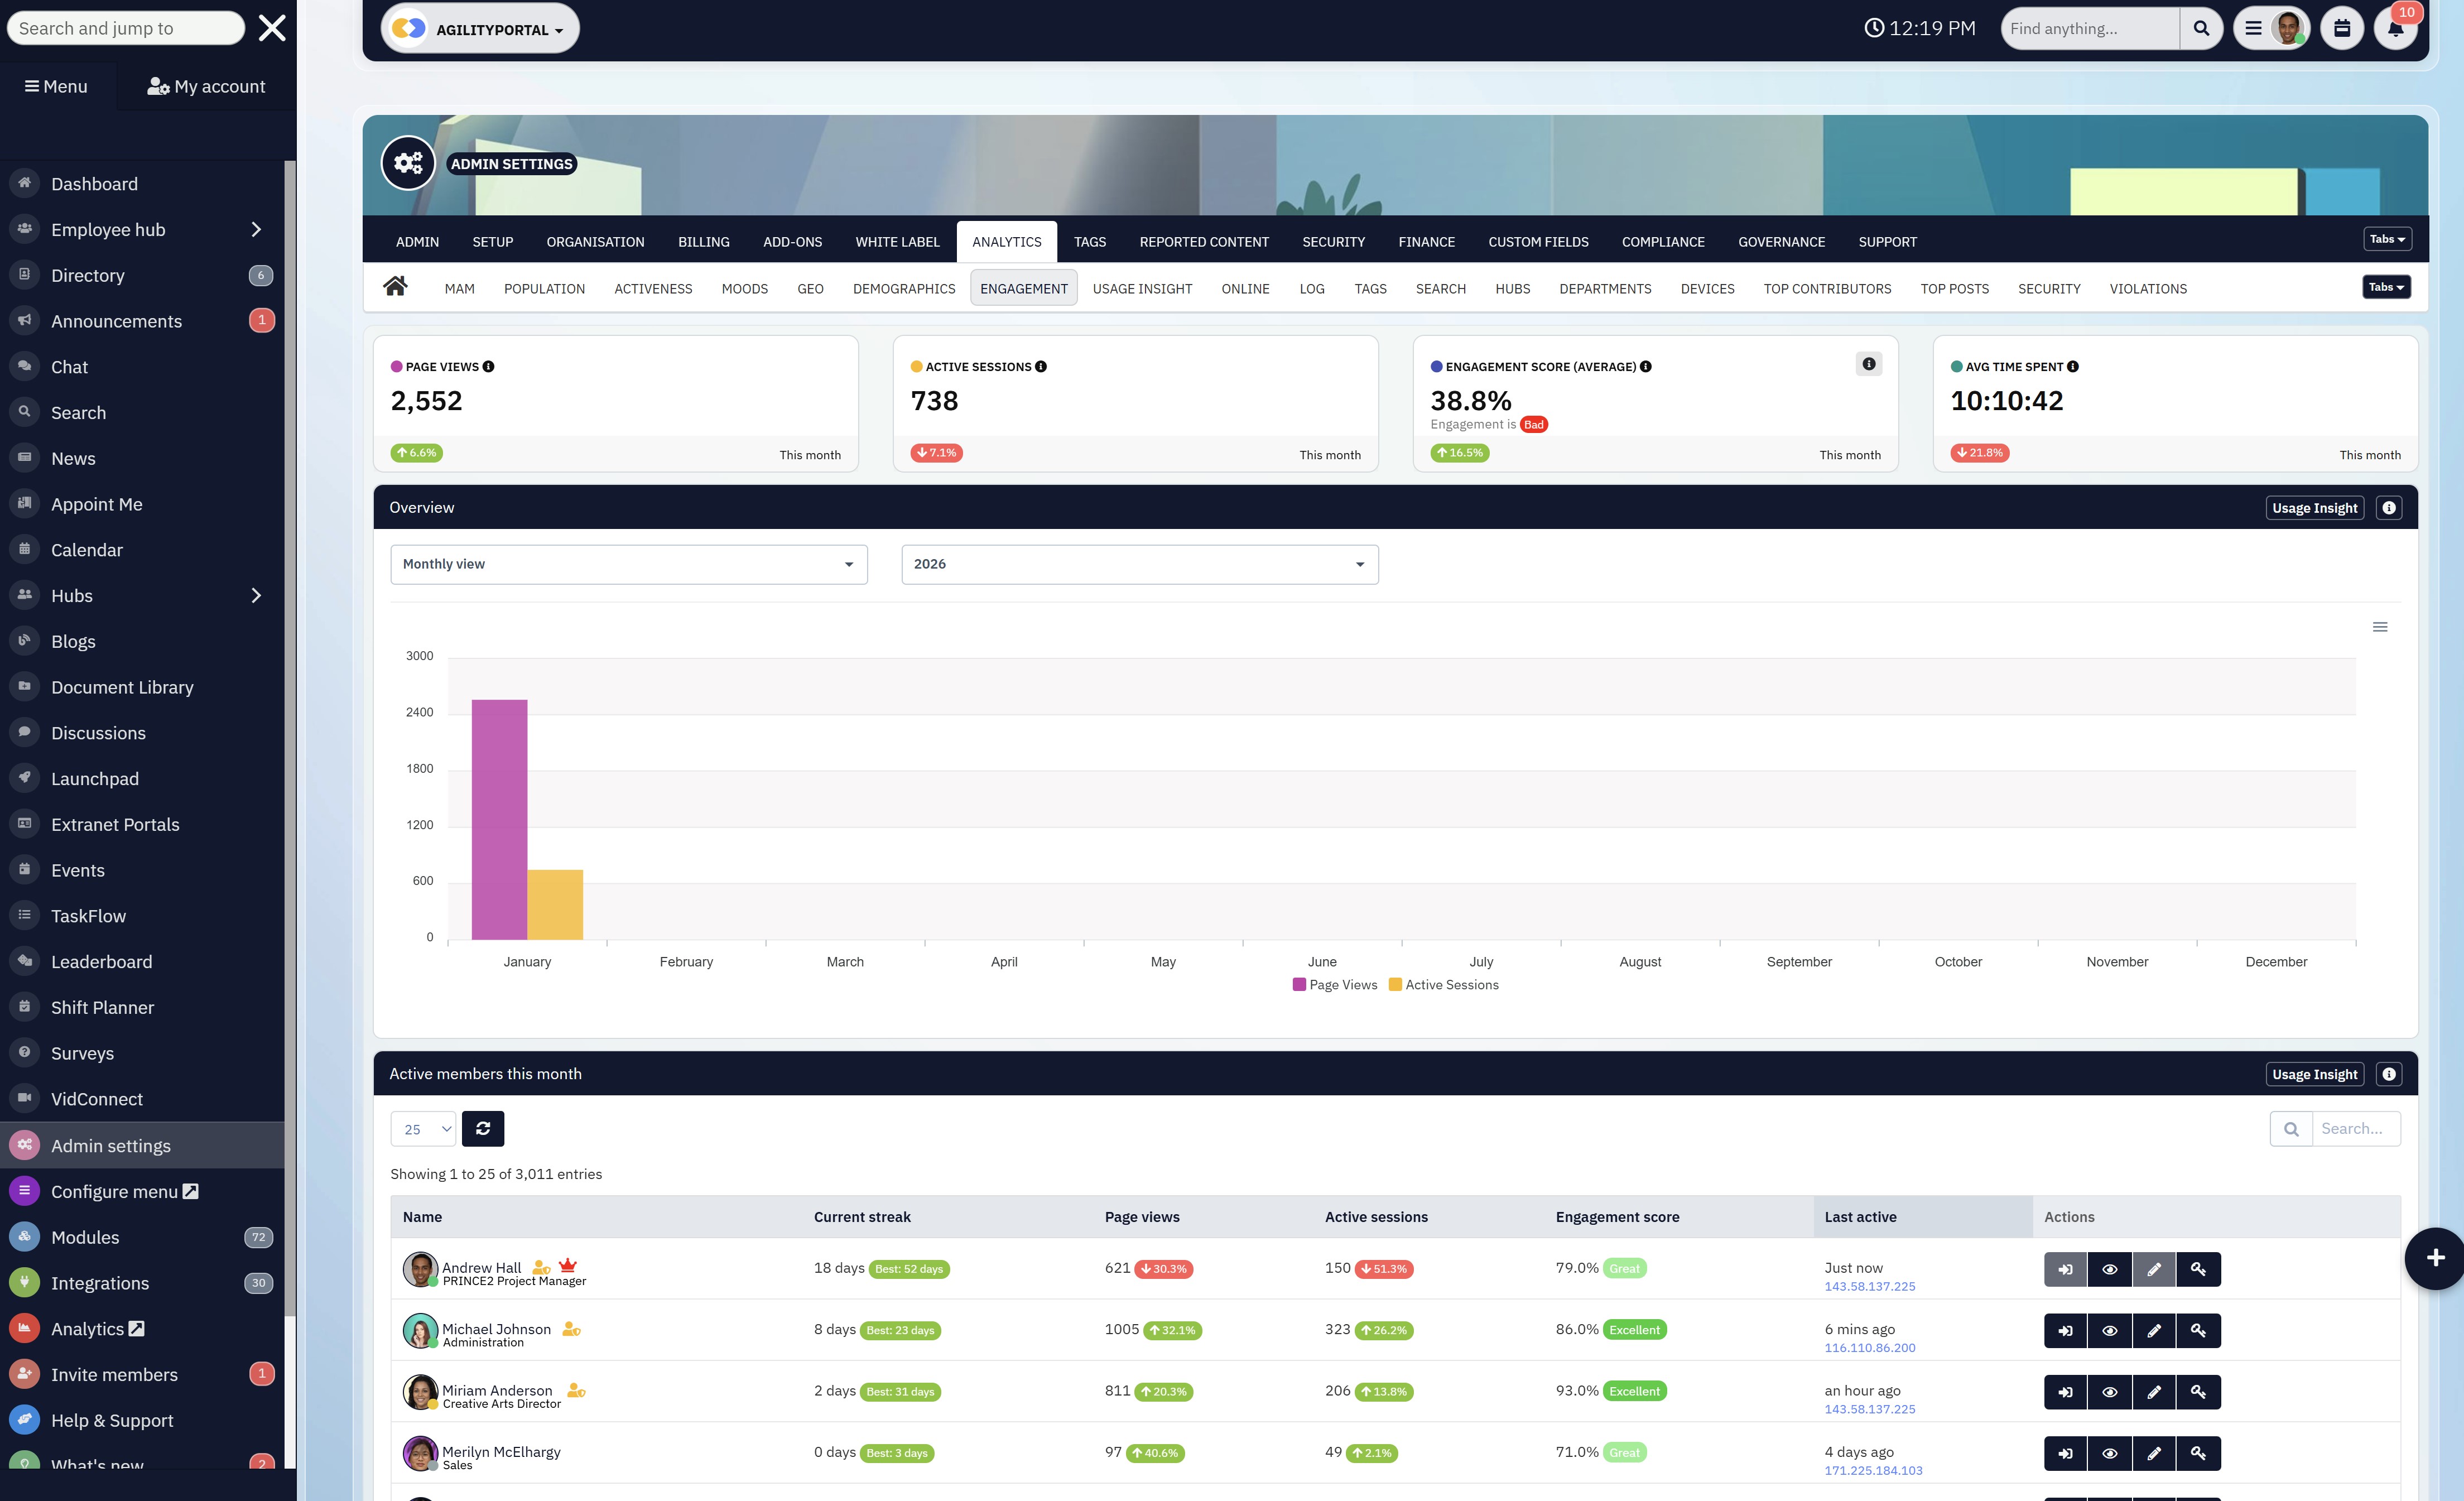The image size is (2464, 1501).
Task: Open the Security admin tab
Action: click(x=1333, y=242)
